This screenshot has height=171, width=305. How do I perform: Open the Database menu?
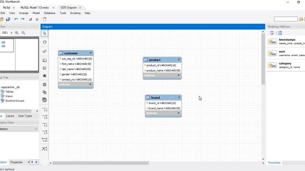point(50,13)
